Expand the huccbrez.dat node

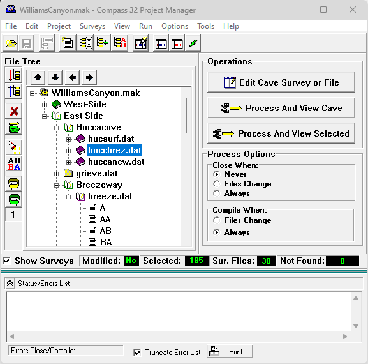pyautogui.click(x=68, y=151)
